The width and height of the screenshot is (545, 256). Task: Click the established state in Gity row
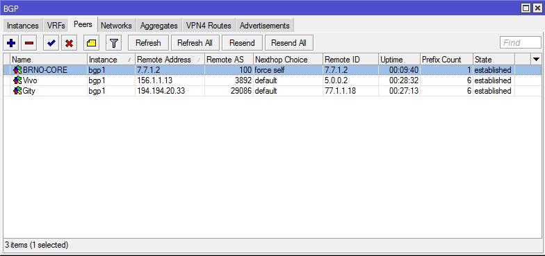pos(493,91)
